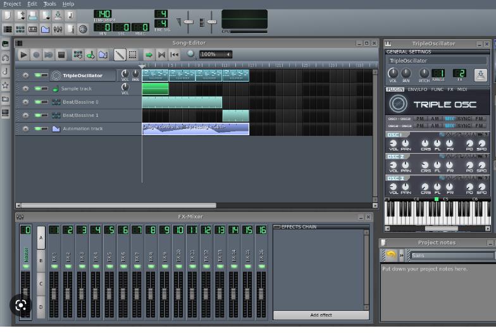Image resolution: width=496 pixels, height=333 pixels.
Task: Enable the Effects Chain checkbox
Action: [x=277, y=227]
